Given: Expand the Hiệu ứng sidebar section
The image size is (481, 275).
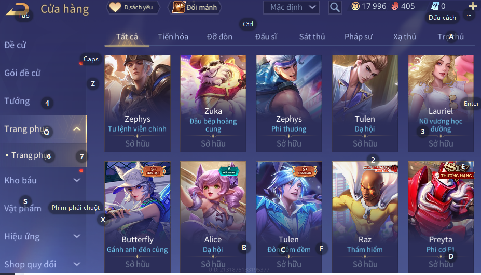Looking at the screenshot, I should click(77, 236).
